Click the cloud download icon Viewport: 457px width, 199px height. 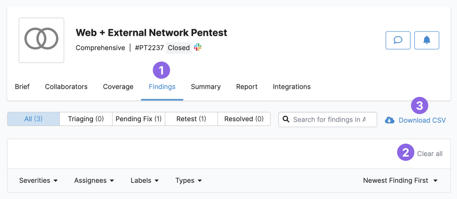(389, 120)
